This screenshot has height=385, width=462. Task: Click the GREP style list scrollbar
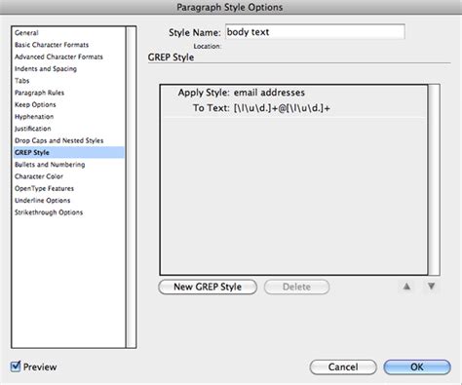coord(435,179)
